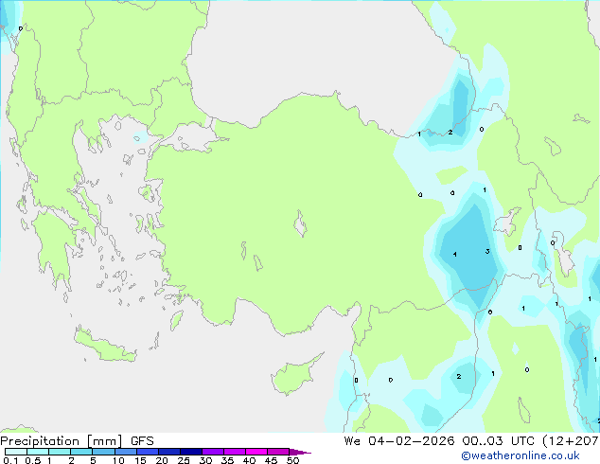Pick the 2–5 mm legend color swatch
600x464 pixels.
pos(81,452)
